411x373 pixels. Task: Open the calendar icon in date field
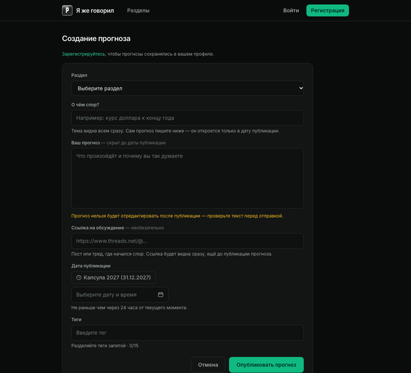(x=160, y=295)
